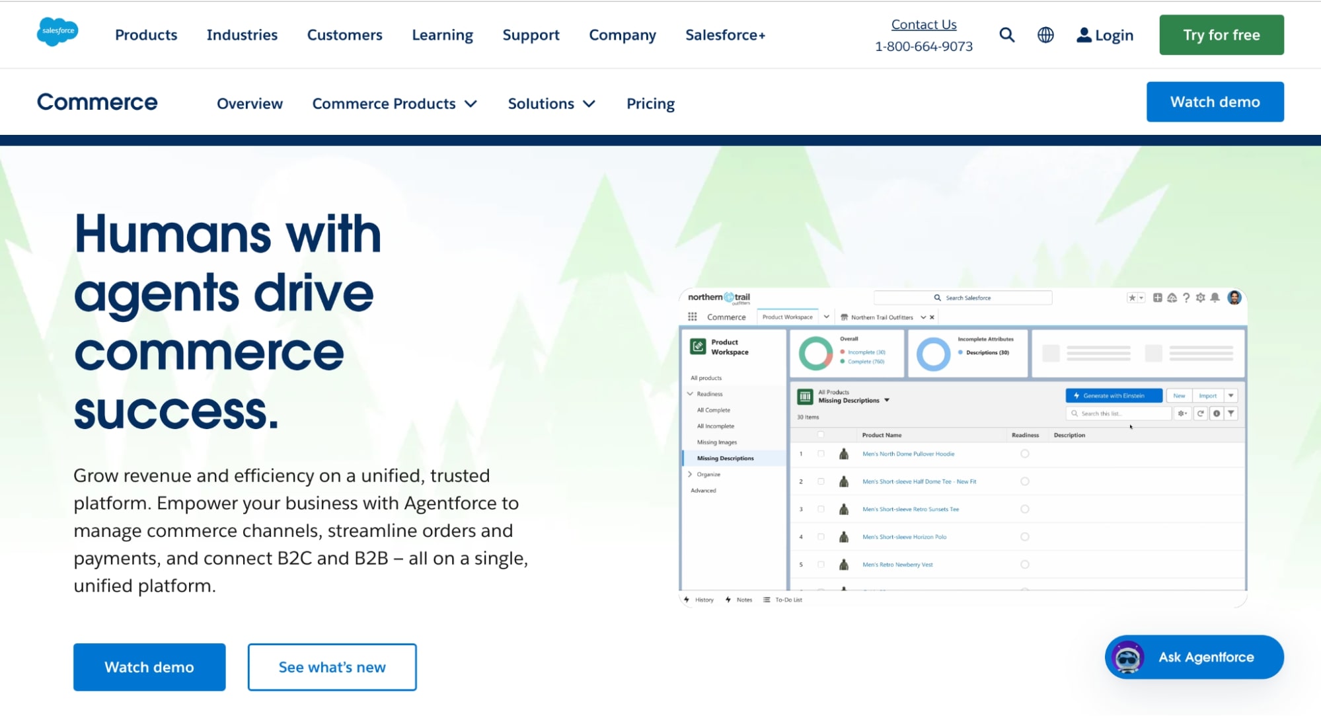
Task: Click readiness circle for Retro Newberry Vest
Action: point(1025,565)
